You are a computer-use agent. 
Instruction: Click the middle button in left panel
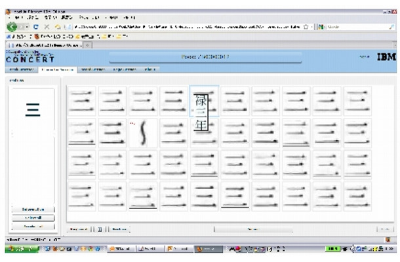tap(33, 218)
